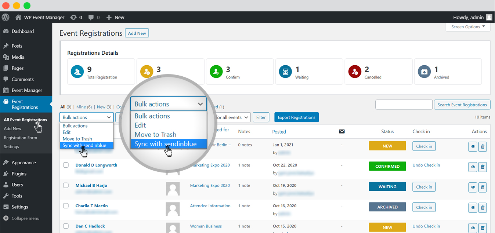Choose Edit in bulk actions list
This screenshot has height=233, width=495.
(x=87, y=132)
